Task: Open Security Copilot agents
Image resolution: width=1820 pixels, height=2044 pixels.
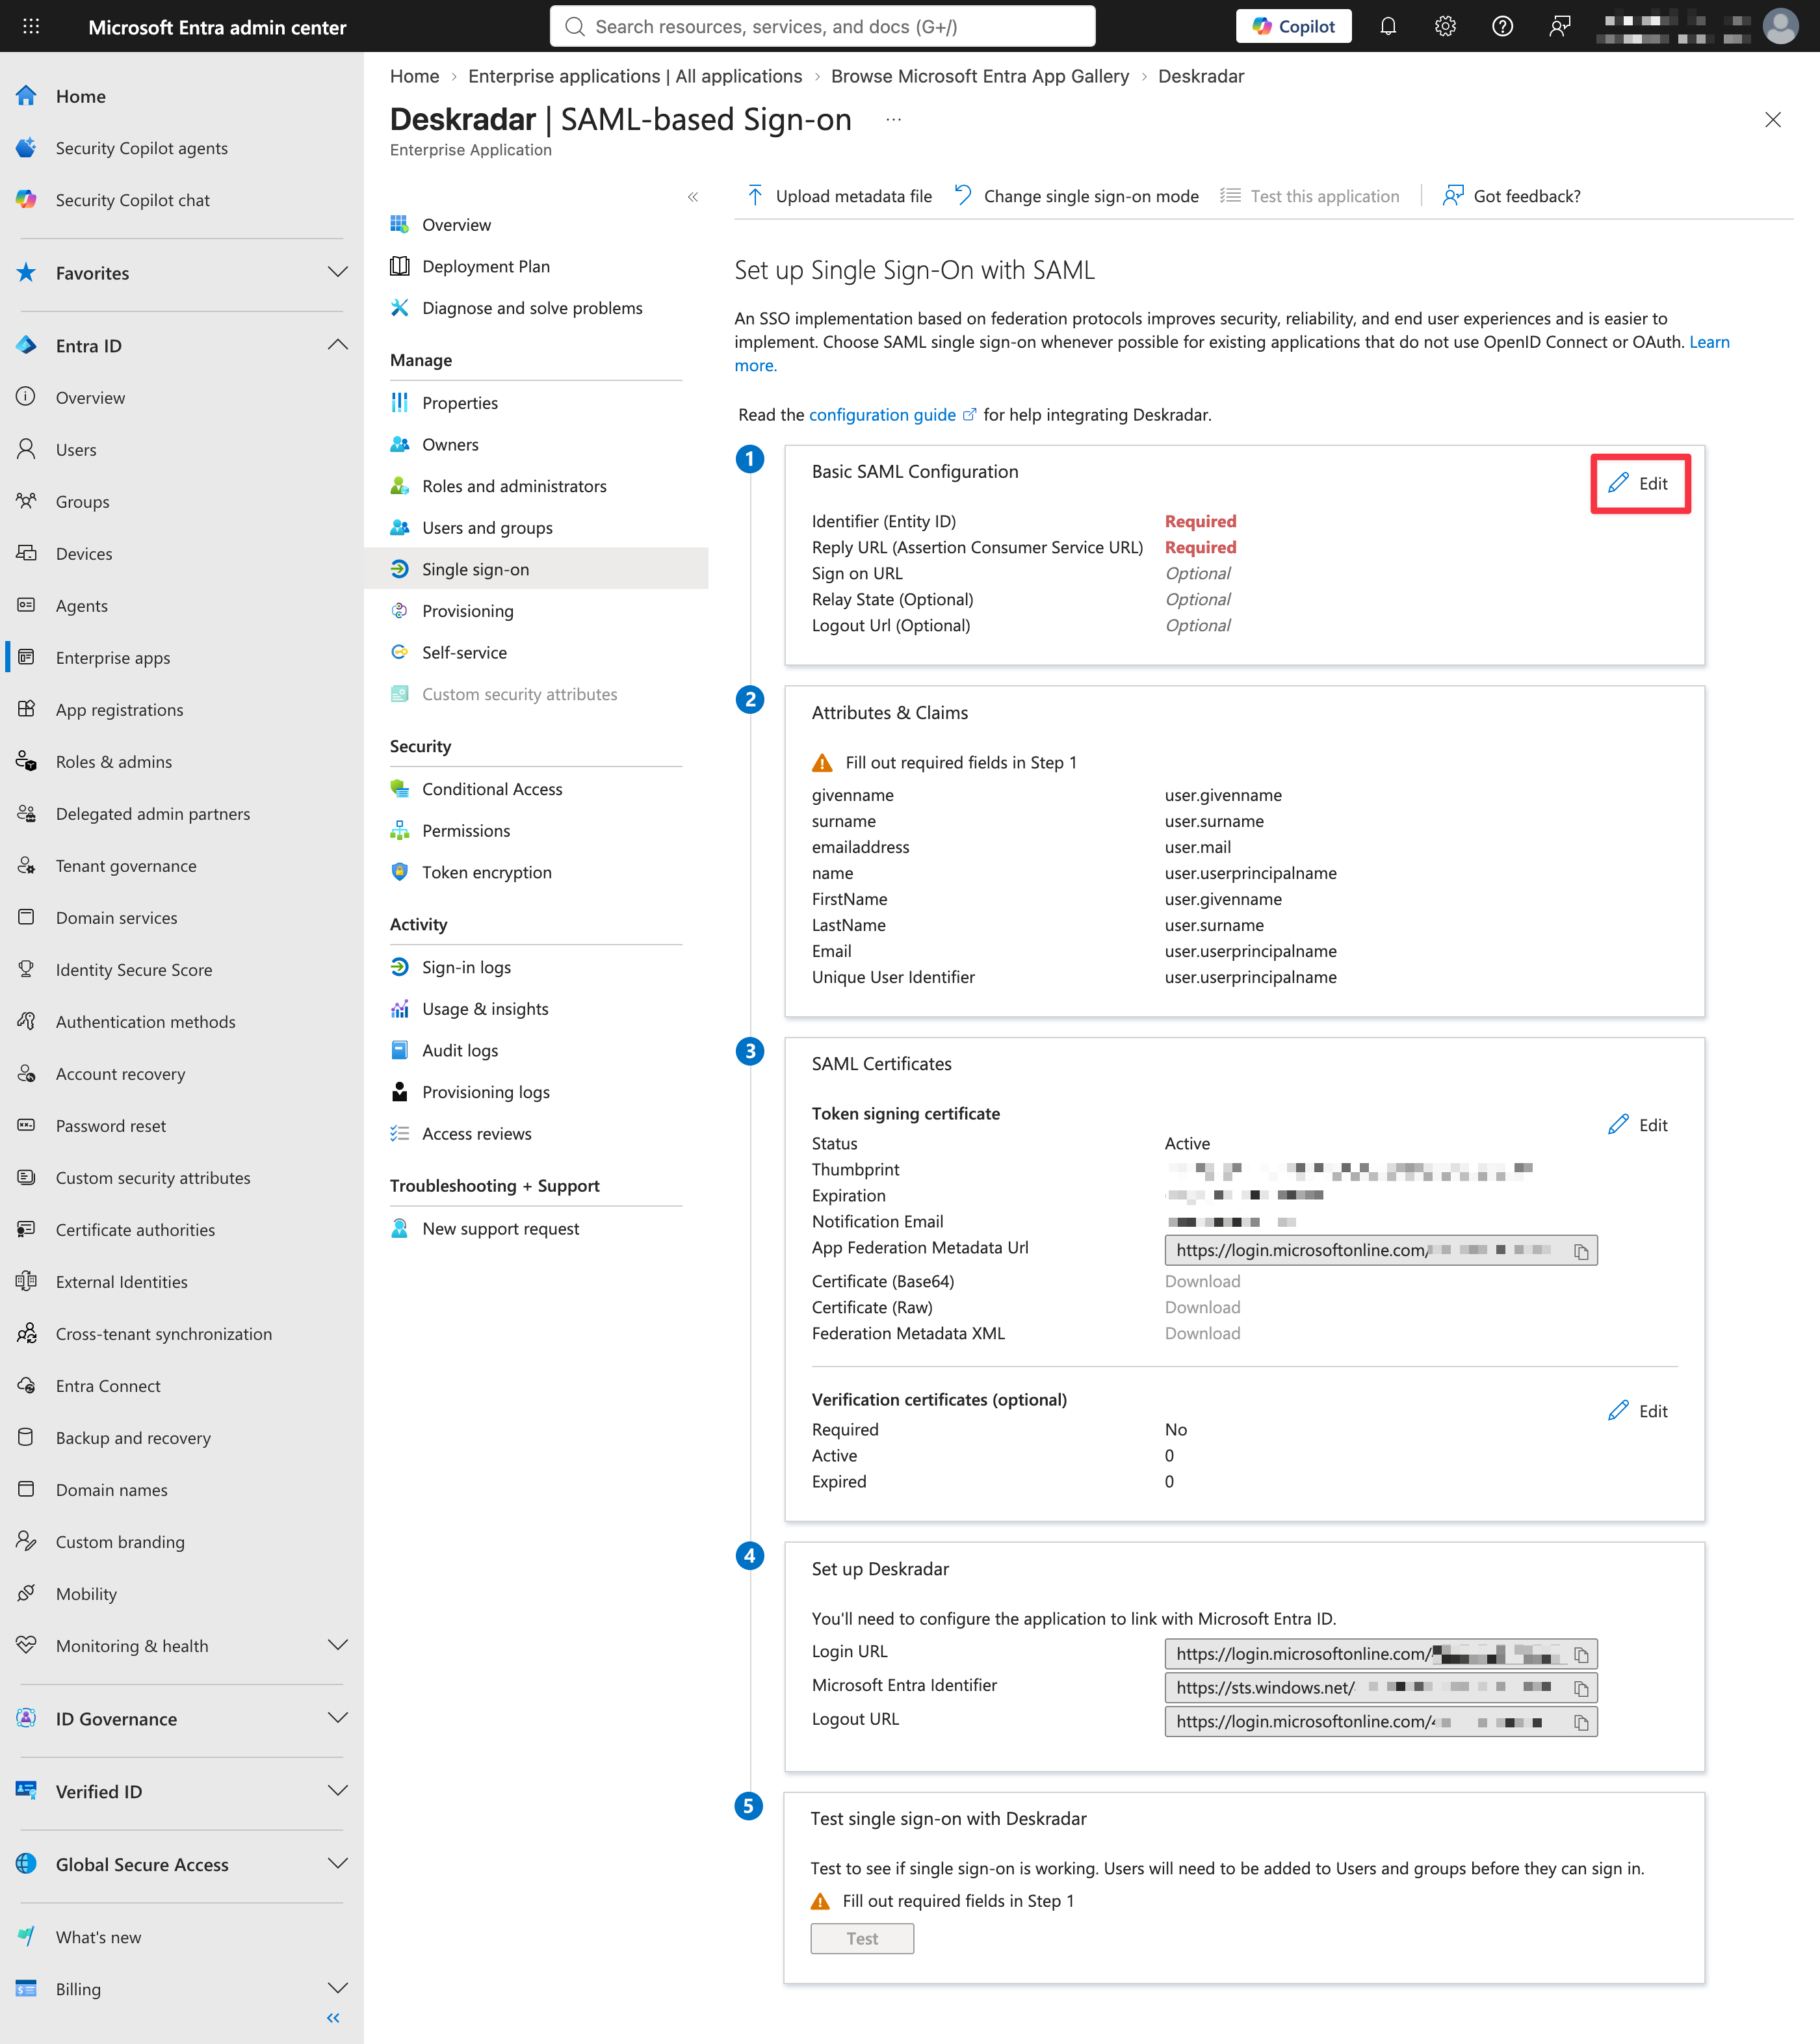Action: pos(142,148)
